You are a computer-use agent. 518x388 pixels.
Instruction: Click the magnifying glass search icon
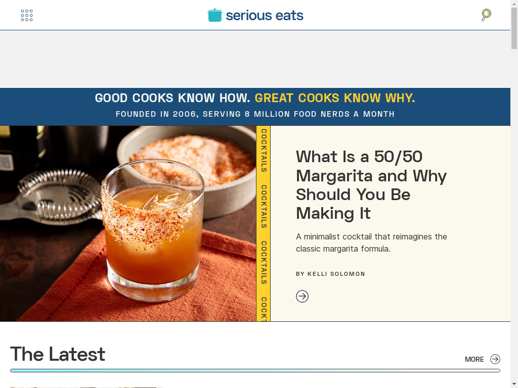click(x=486, y=15)
